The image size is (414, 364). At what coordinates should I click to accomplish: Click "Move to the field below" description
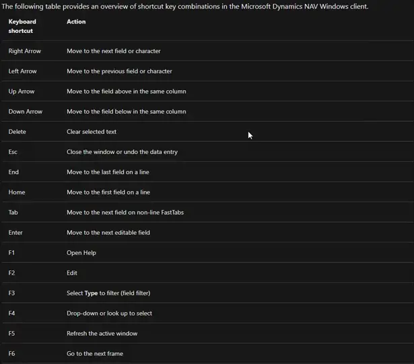(127, 112)
